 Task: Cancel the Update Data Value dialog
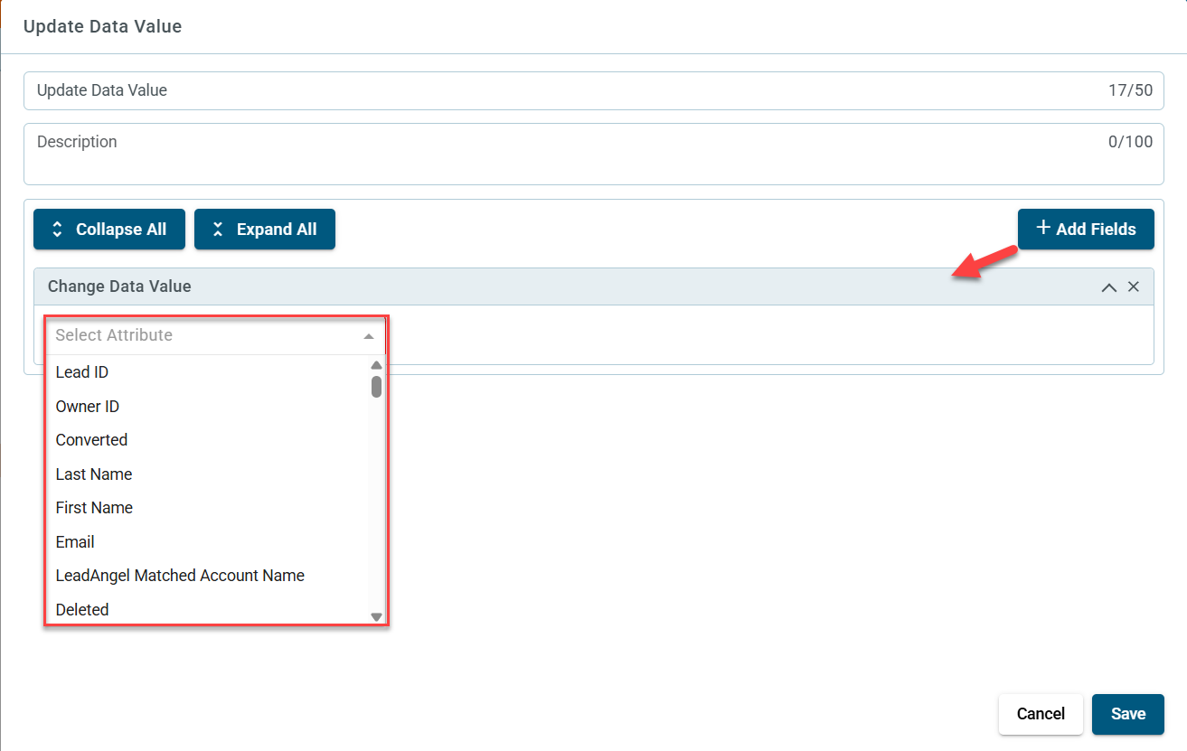(1041, 714)
